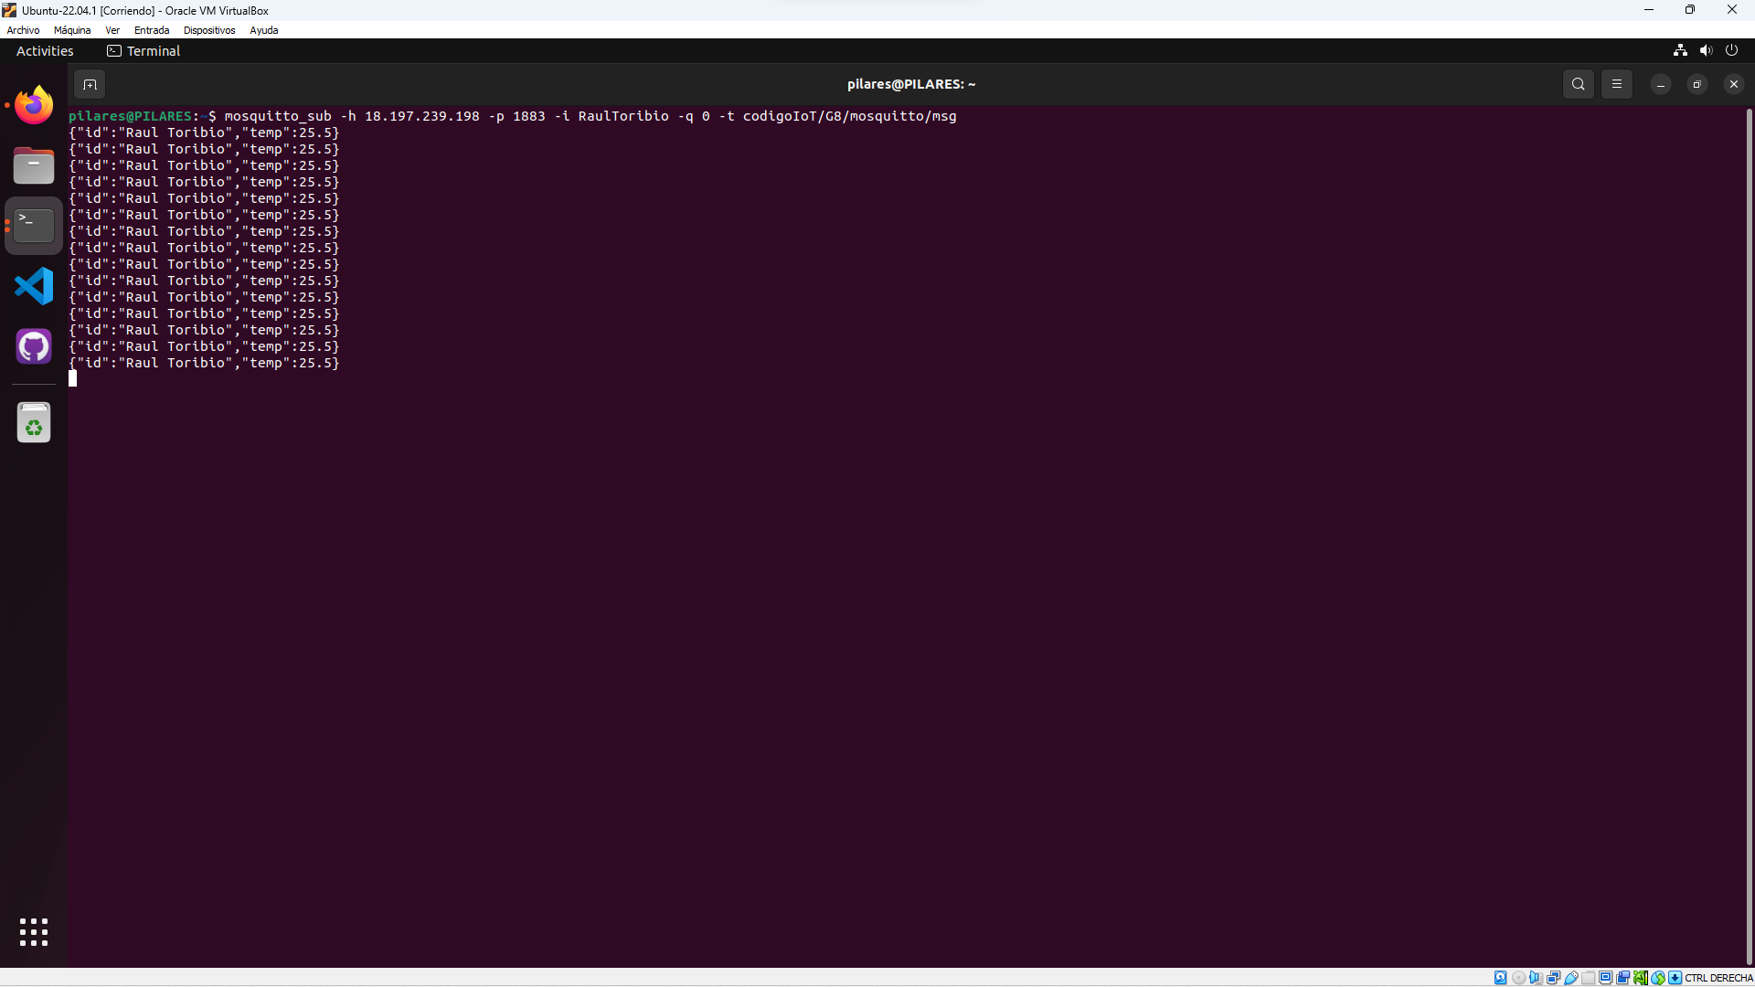Open the Activities overview
This screenshot has width=1755, height=987.
click(45, 51)
